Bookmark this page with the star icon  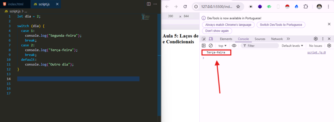click(x=238, y=7)
